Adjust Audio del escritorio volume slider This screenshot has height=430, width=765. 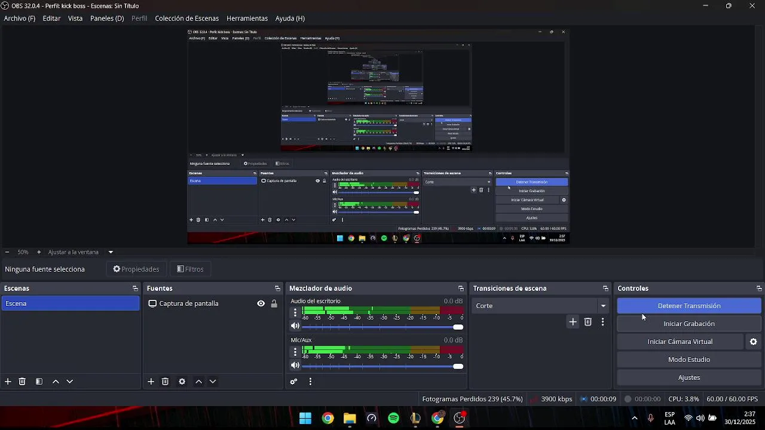[x=382, y=327]
